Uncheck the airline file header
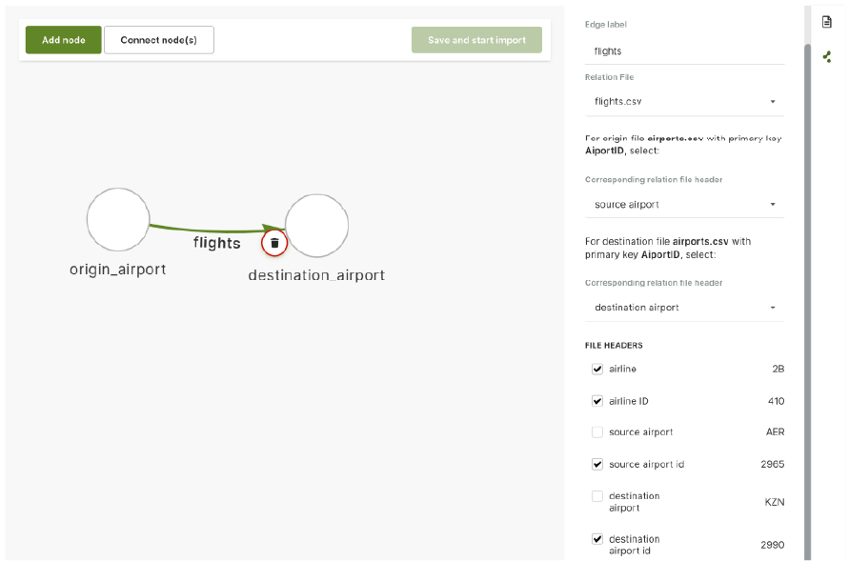The height and width of the screenshot is (561, 849). 597,369
